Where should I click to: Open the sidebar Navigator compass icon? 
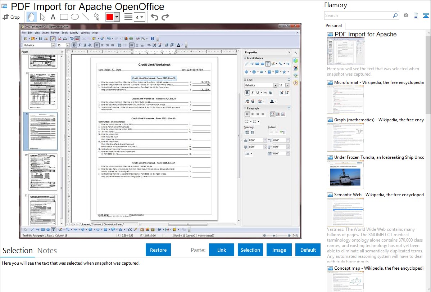tap(296, 83)
